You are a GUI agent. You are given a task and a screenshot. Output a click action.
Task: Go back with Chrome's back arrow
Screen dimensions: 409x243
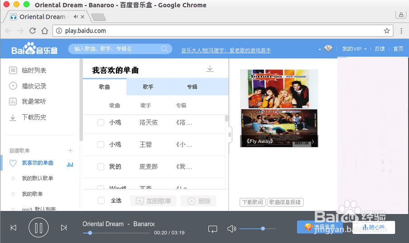pyautogui.click(x=8, y=31)
